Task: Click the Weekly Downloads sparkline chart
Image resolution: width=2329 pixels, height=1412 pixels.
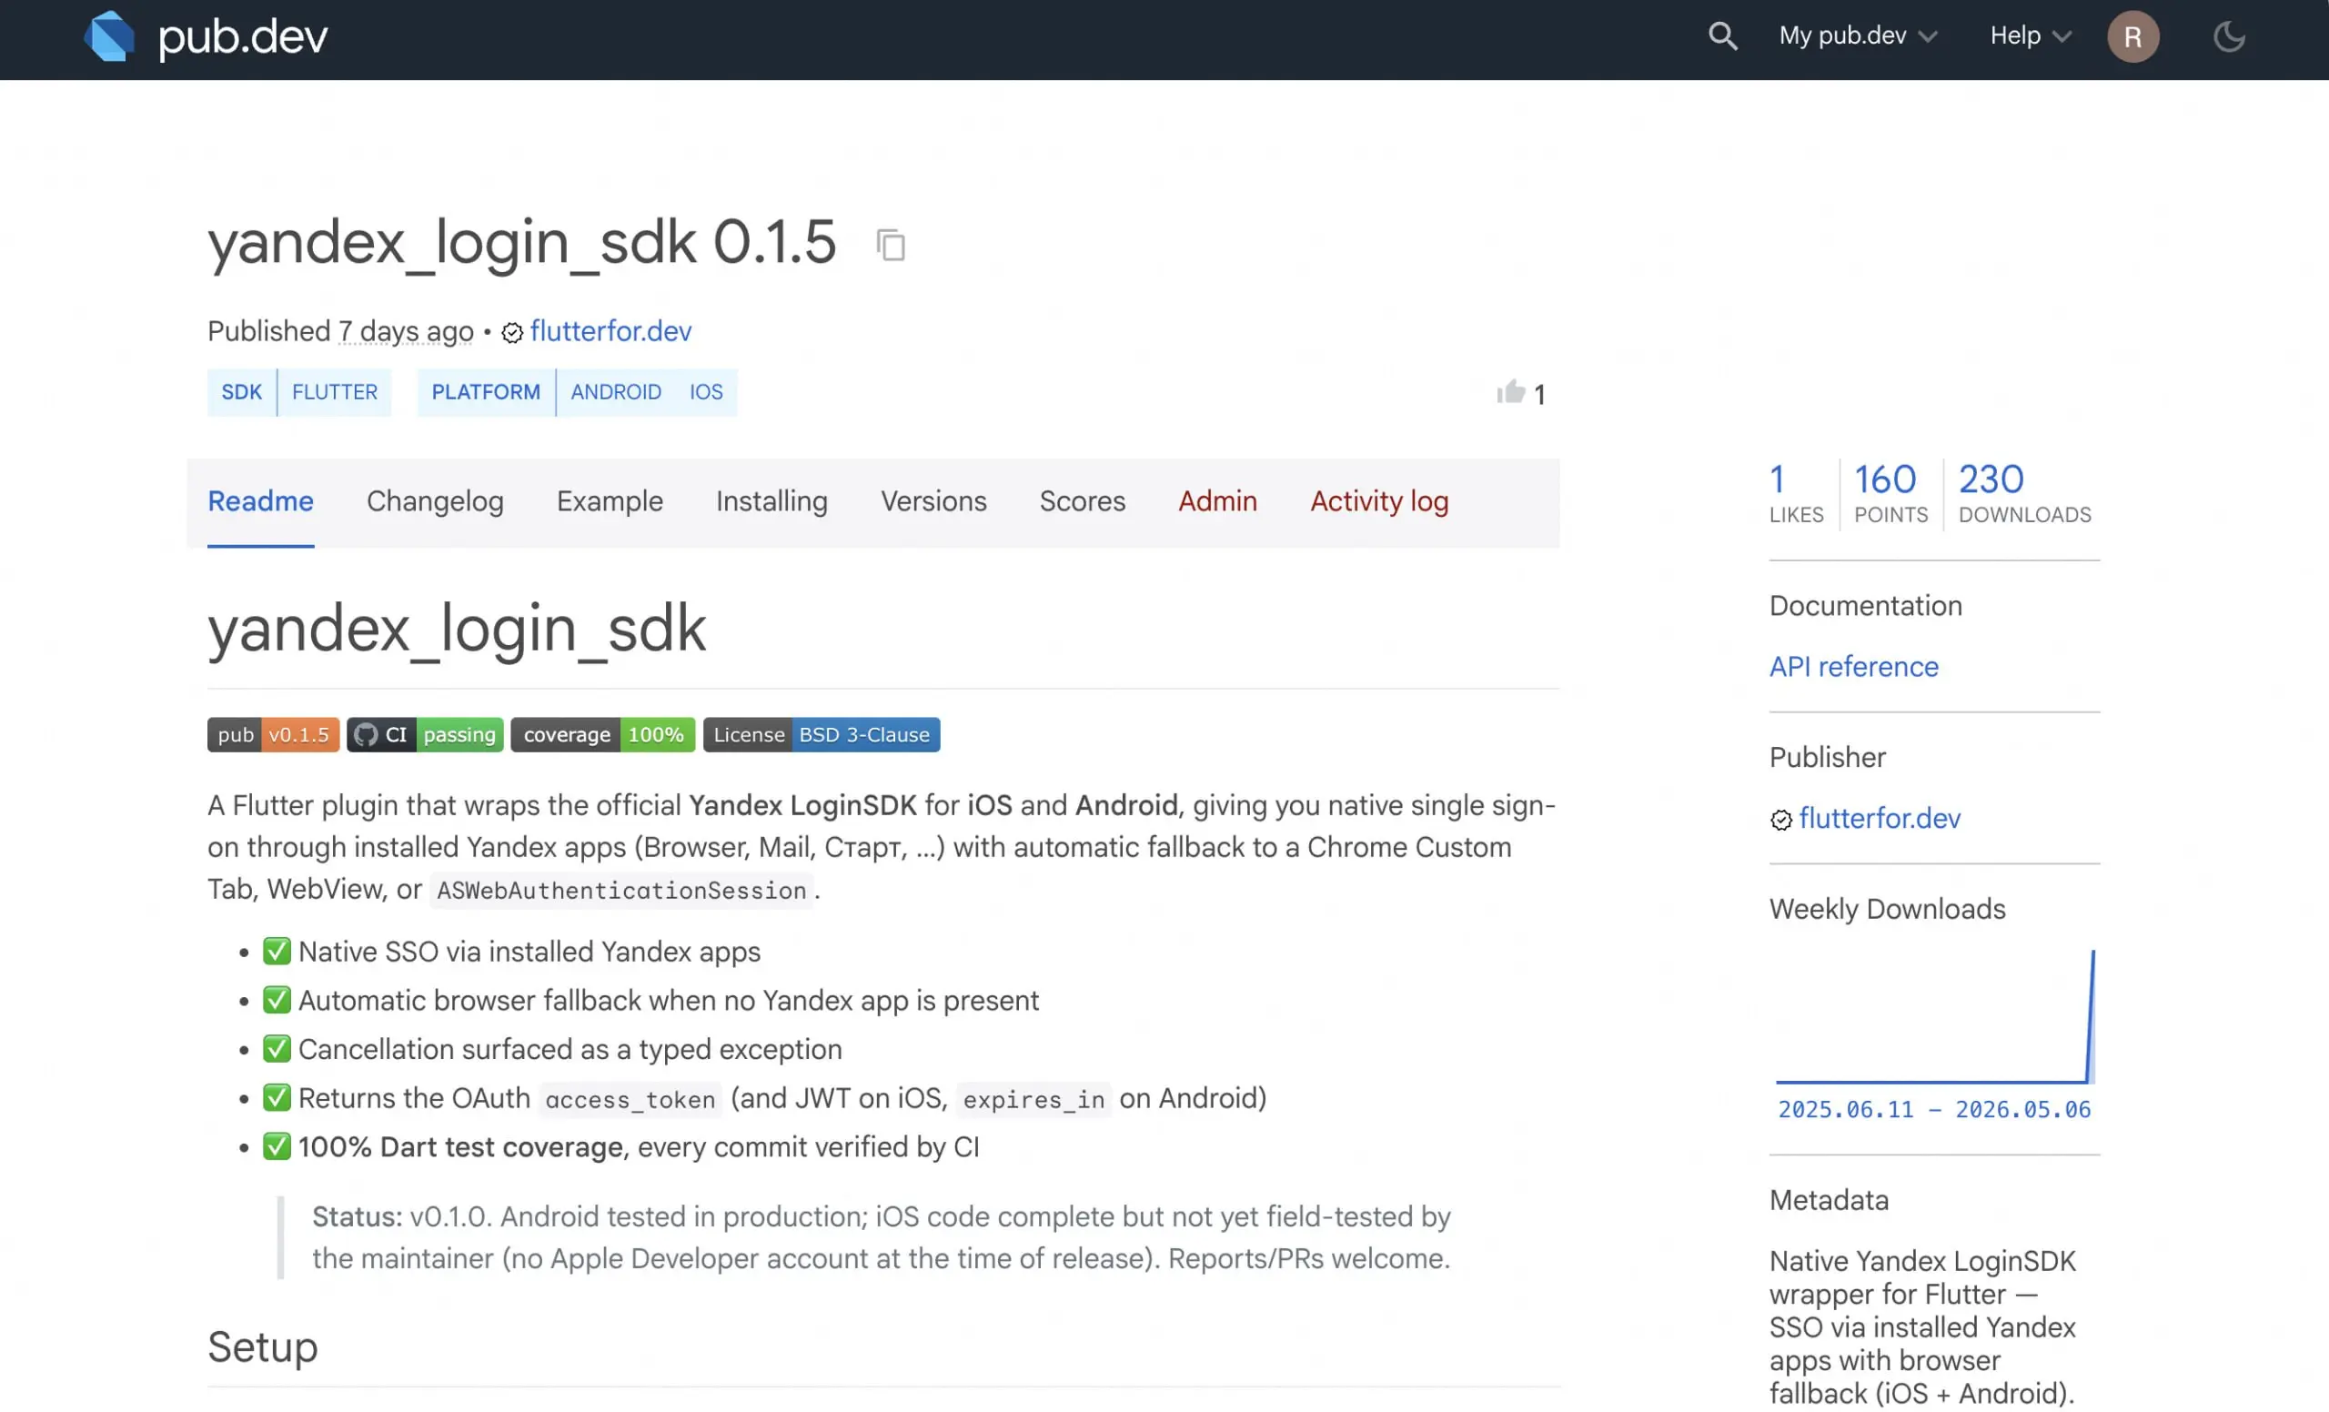Action: (x=1935, y=1016)
